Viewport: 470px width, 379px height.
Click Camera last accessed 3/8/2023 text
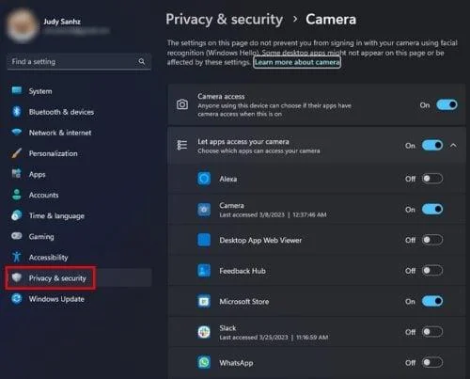(x=273, y=214)
